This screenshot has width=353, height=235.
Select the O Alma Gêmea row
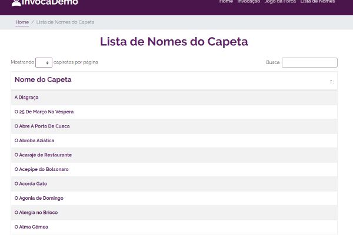click(x=174, y=227)
